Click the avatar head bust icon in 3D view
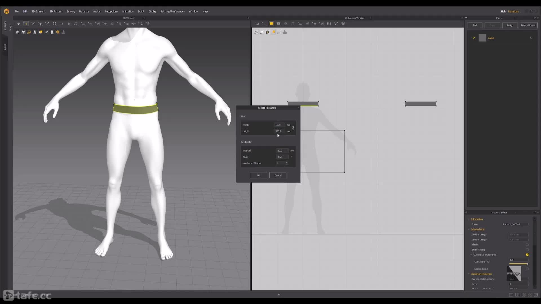The width and height of the screenshot is (541, 304). point(52,32)
